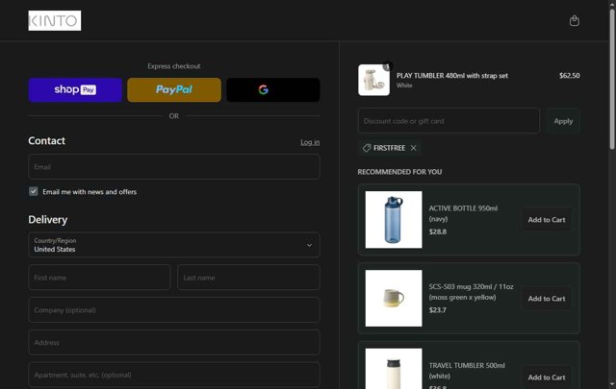Click the FIRSTFREE discount tag icon
616x389 pixels.
click(367, 148)
